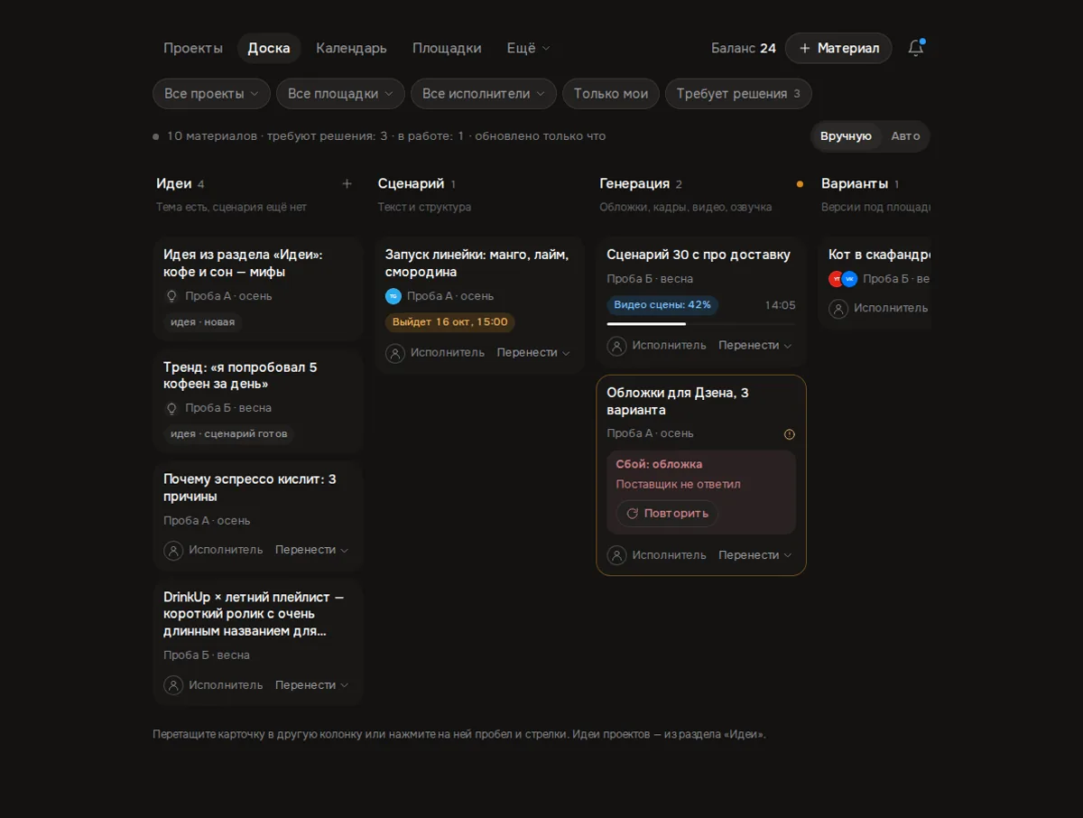This screenshot has width=1083, height=818.
Task: Open notifications bell icon
Action: coord(915,48)
